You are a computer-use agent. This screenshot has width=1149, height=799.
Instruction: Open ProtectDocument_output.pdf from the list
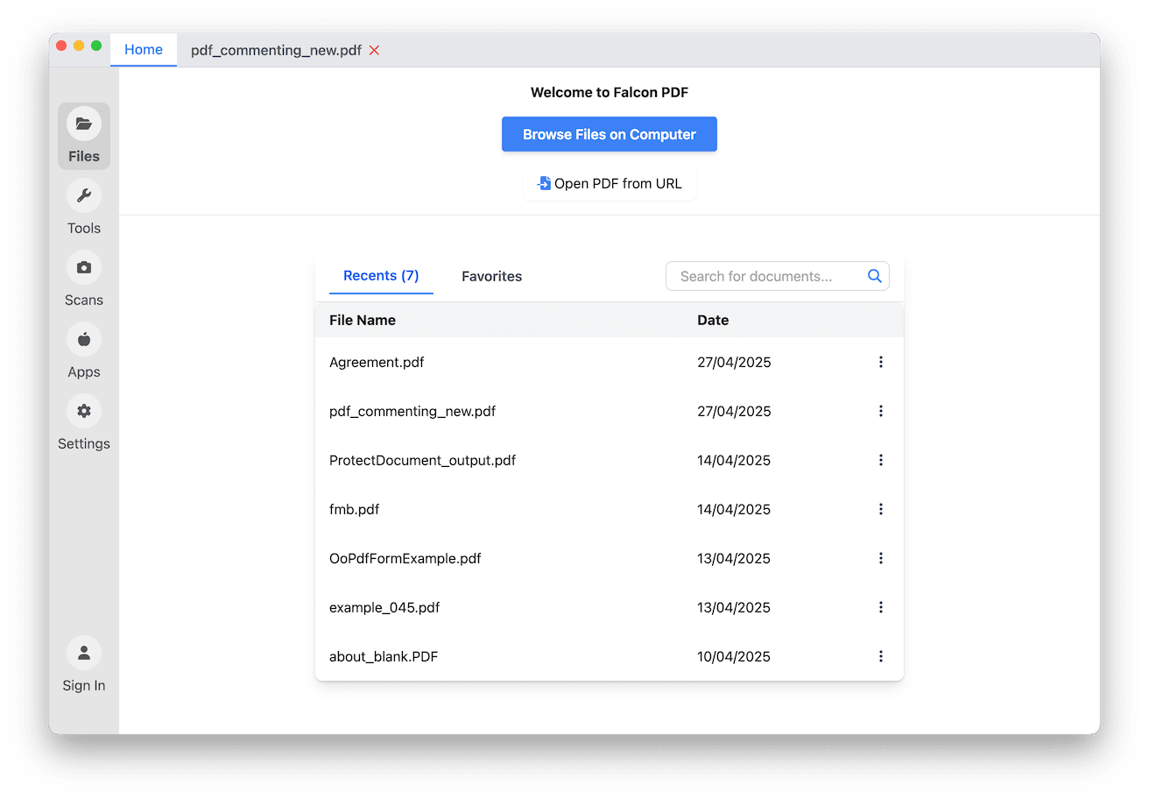coord(422,460)
